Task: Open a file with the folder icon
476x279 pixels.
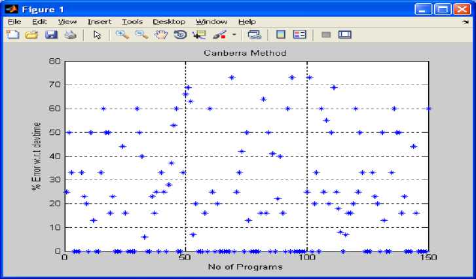Action: (31, 35)
